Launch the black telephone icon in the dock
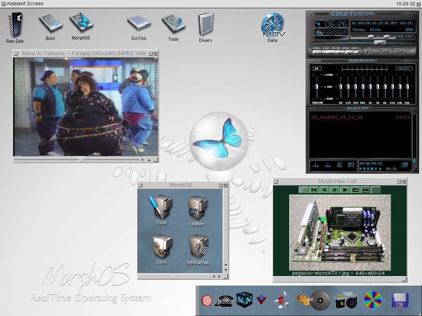This screenshot has height=316, width=422. (224, 301)
